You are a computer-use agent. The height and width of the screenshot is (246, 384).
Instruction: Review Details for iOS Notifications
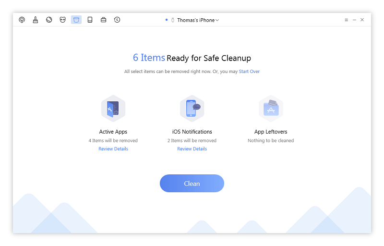[x=192, y=149]
